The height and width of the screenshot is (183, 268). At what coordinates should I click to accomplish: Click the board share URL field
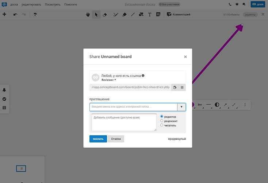pyautogui.click(x=130, y=87)
